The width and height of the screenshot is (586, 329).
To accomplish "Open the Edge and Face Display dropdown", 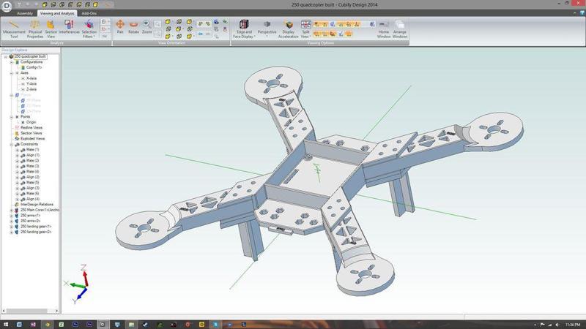I will click(x=244, y=29).
